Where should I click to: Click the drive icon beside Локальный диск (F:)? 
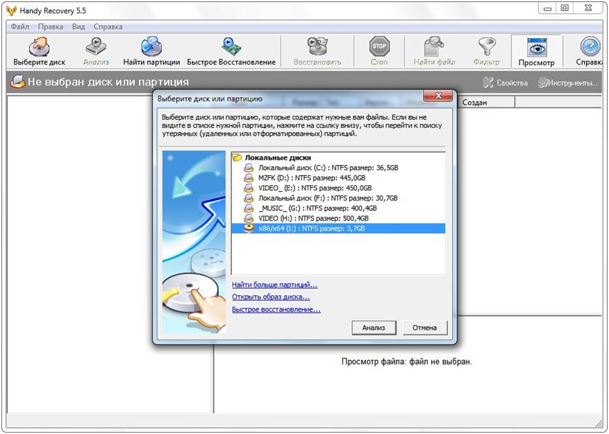pos(249,198)
